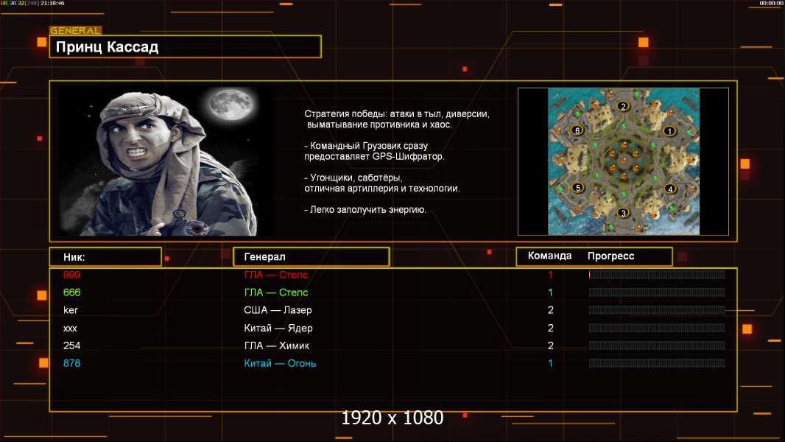Click the Прогресс column header
785x442 pixels.
click(610, 256)
